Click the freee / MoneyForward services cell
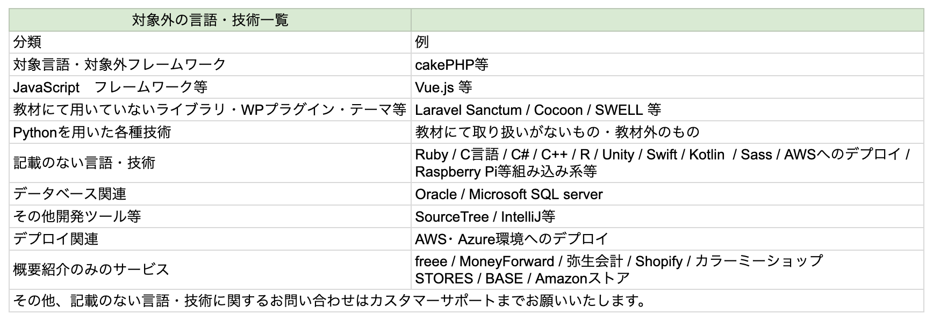933x321 pixels. pos(668,269)
